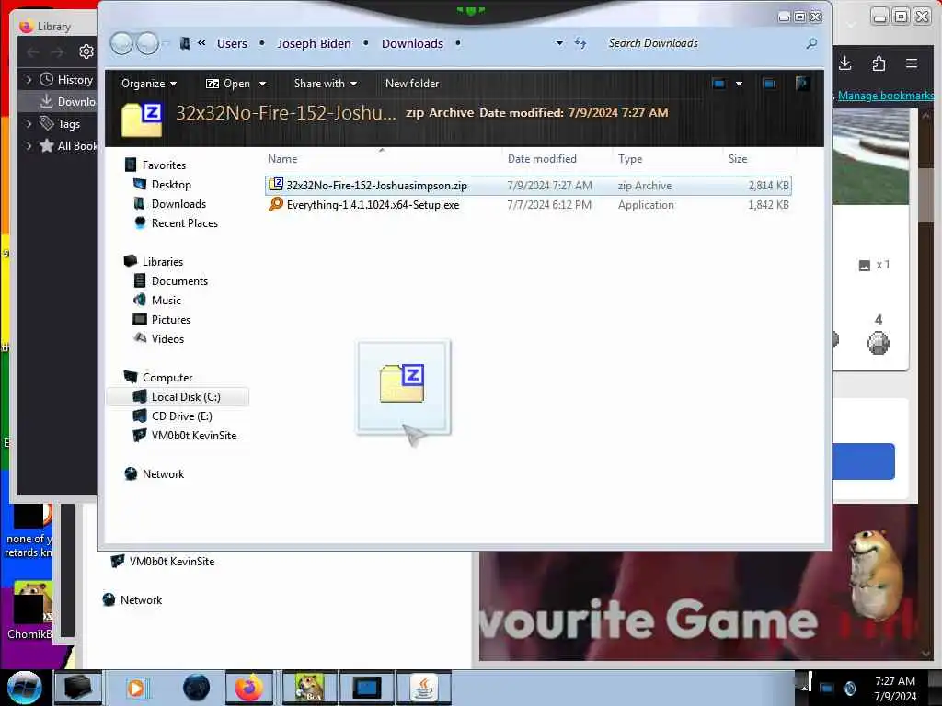Viewport: 942px width, 706px height.
Task: Click the Downloads breadcrumb
Action: [413, 43]
